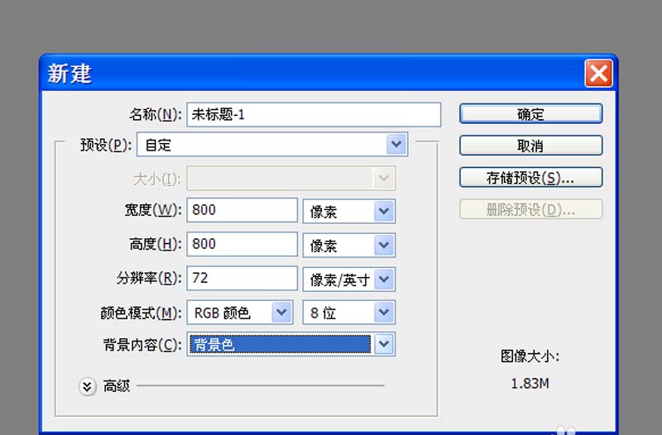This screenshot has width=662, height=435.
Task: Click the 新建 dialog title text
Action: [x=70, y=74]
